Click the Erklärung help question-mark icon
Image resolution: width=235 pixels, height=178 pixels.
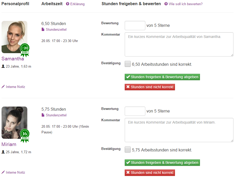click(x=68, y=4)
